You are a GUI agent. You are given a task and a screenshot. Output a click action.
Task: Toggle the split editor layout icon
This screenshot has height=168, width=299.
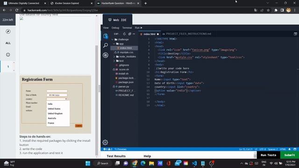295,34
